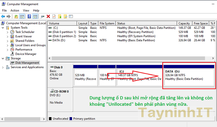Expand the Services and Applications node
Screen dimensions: 217x127
(x=3, y=67)
